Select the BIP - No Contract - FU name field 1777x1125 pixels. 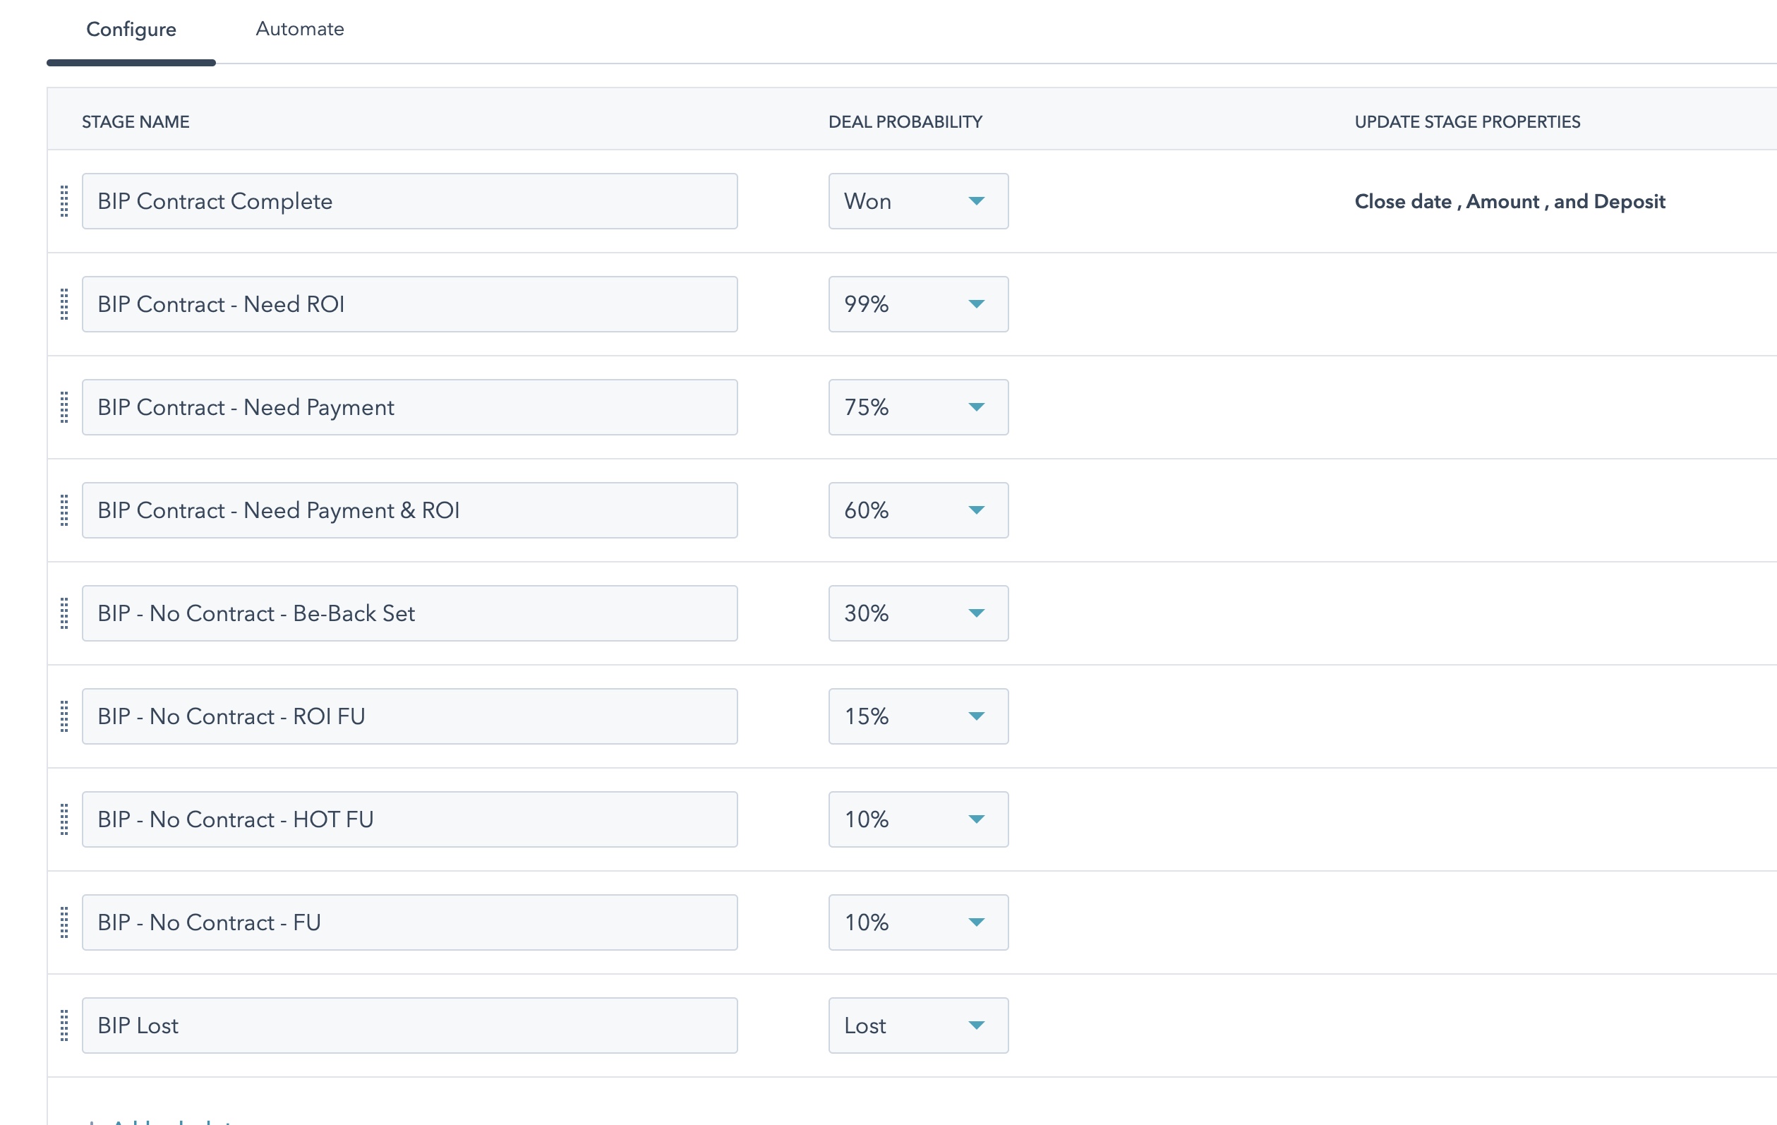point(410,922)
